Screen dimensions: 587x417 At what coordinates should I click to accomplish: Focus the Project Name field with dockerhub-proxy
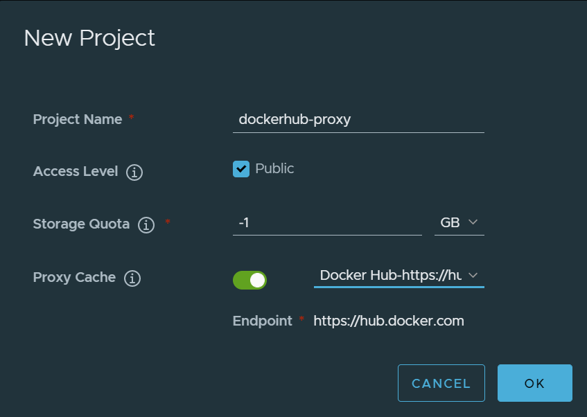[x=358, y=120]
